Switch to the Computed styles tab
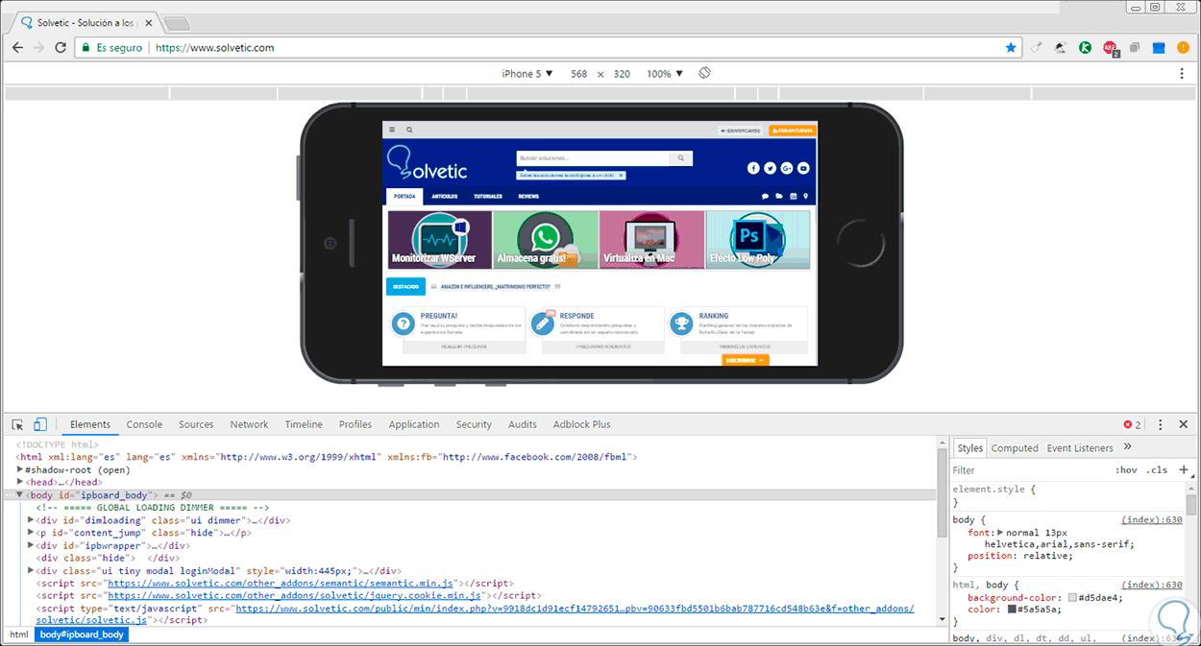The image size is (1201, 646). (x=1015, y=448)
